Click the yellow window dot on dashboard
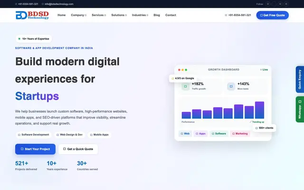Screen dimensions: 304x190 click(x=182, y=70)
